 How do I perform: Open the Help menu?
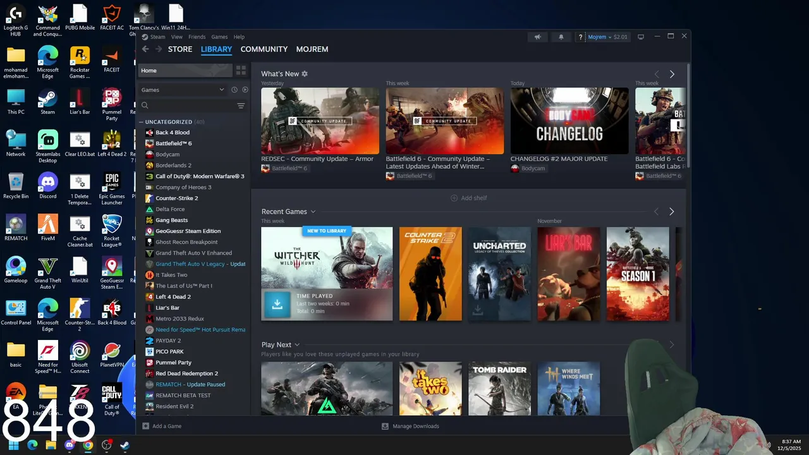click(239, 37)
